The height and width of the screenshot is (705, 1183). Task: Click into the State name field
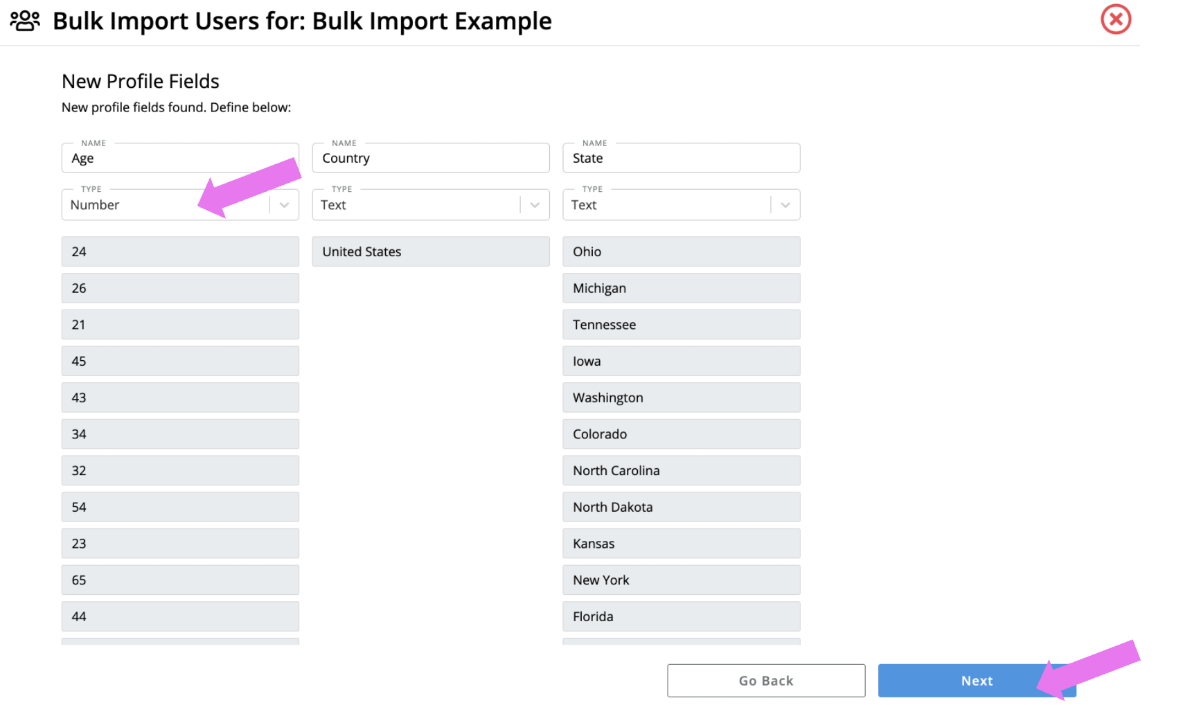682,159
